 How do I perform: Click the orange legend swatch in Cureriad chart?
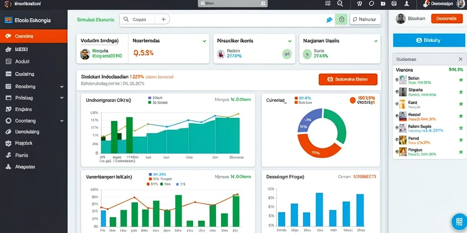tap(296, 102)
